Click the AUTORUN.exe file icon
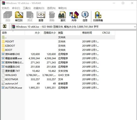 tap(3, 88)
